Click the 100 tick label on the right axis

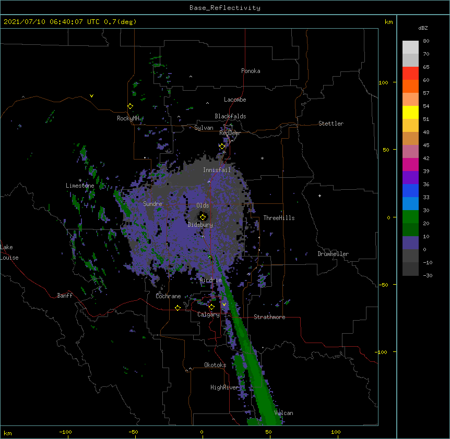click(383, 82)
